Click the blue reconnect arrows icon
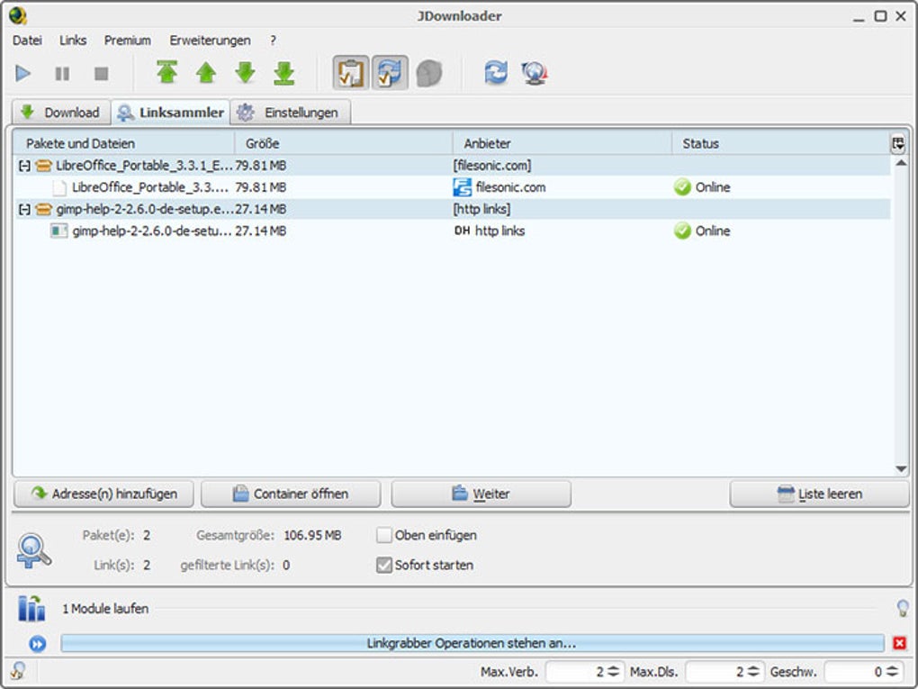This screenshot has width=918, height=689. point(496,73)
